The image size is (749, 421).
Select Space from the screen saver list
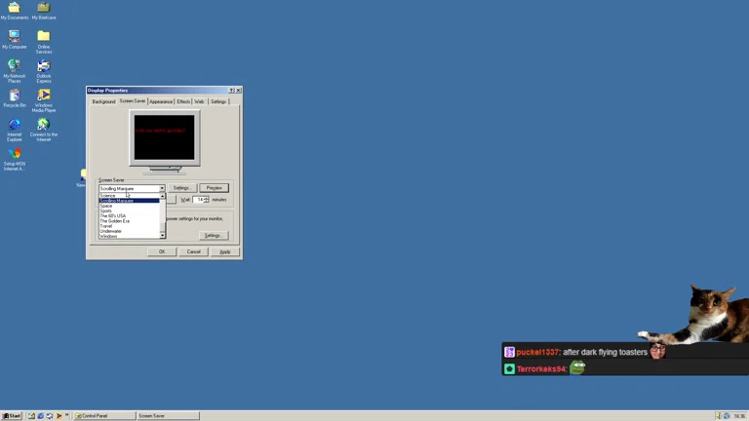click(106, 206)
